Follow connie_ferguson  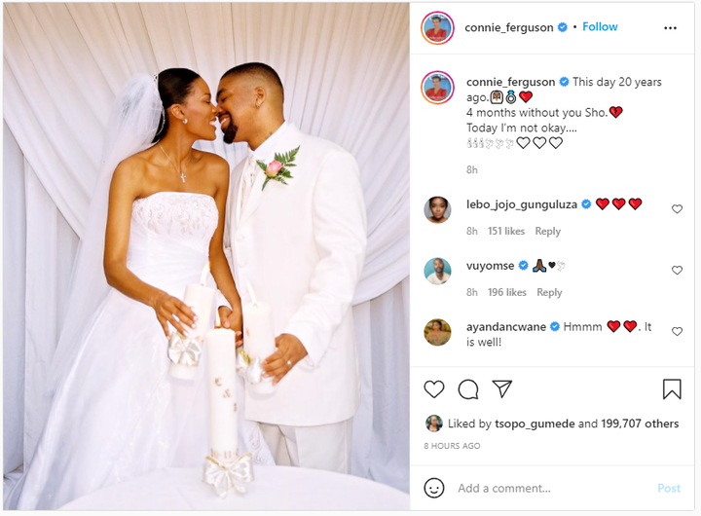click(600, 27)
